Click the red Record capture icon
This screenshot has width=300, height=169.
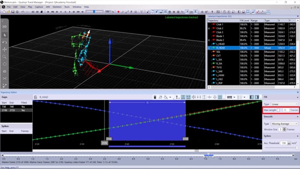[118, 12]
